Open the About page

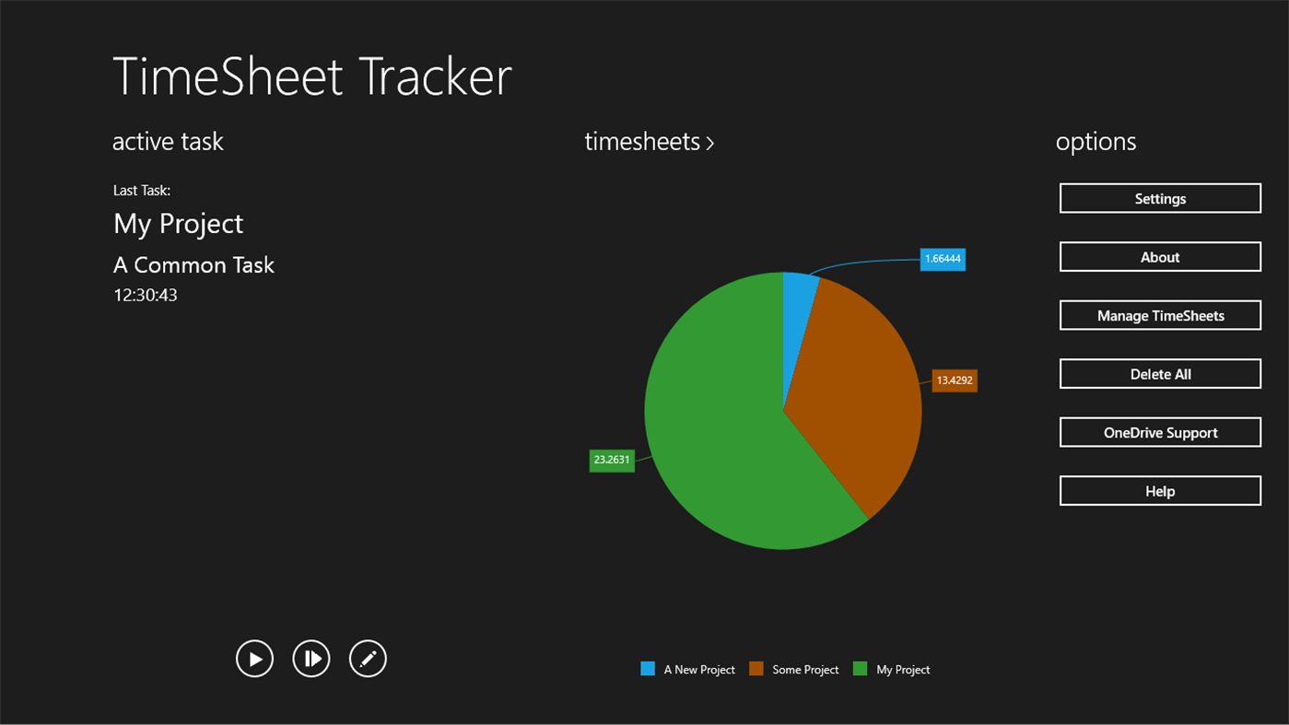(1159, 256)
